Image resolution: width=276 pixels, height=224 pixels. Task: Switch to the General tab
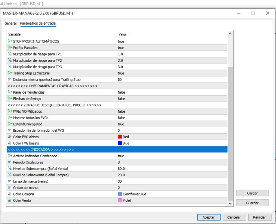[10, 23]
